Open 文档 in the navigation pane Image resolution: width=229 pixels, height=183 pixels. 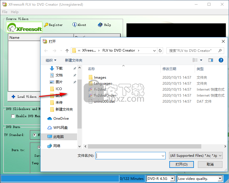tap(59, 75)
